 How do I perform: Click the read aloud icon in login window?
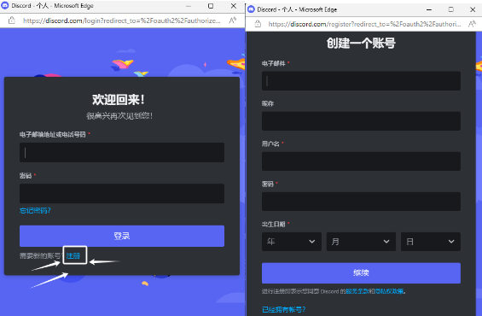tap(233, 20)
